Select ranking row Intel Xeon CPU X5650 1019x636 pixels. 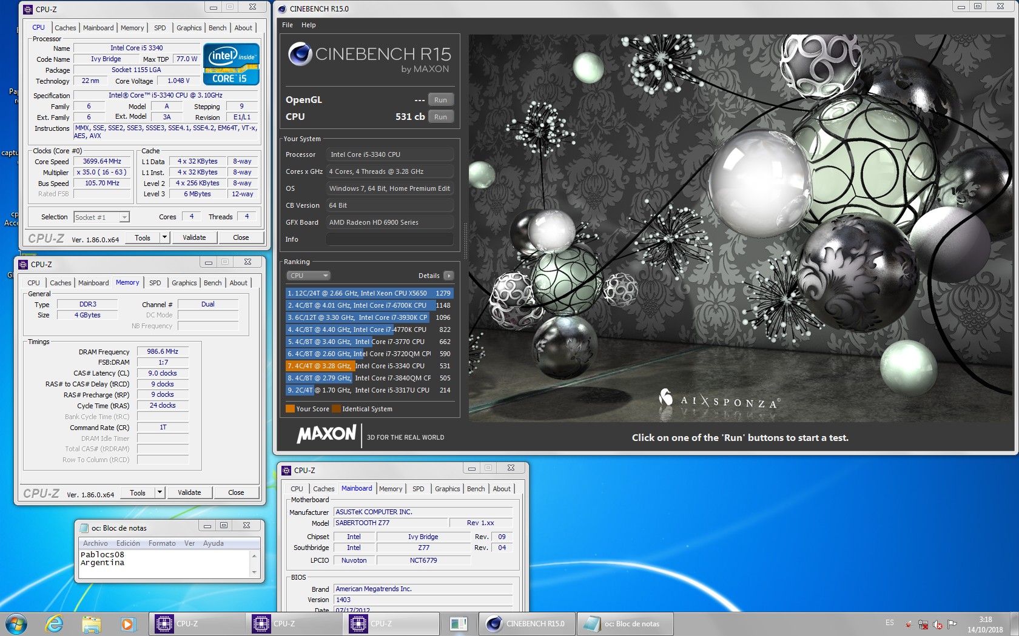tap(369, 293)
